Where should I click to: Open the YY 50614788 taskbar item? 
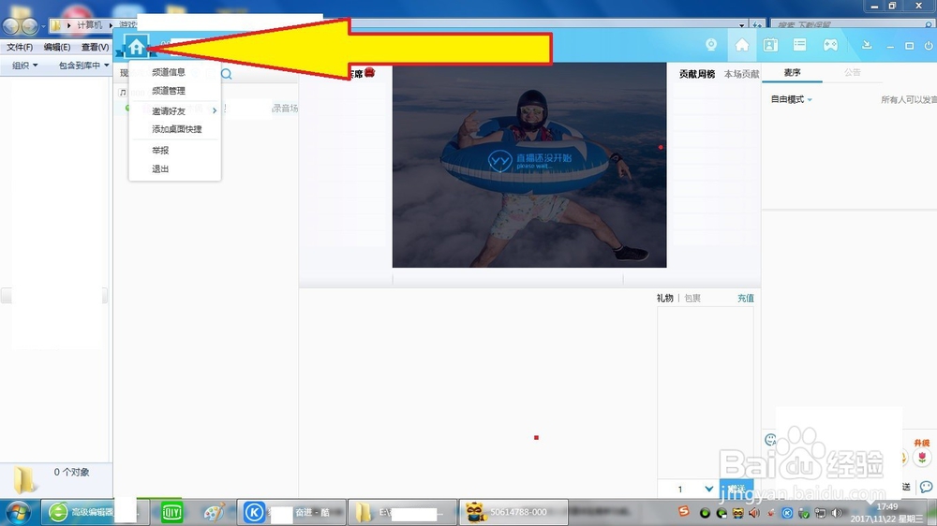(513, 512)
